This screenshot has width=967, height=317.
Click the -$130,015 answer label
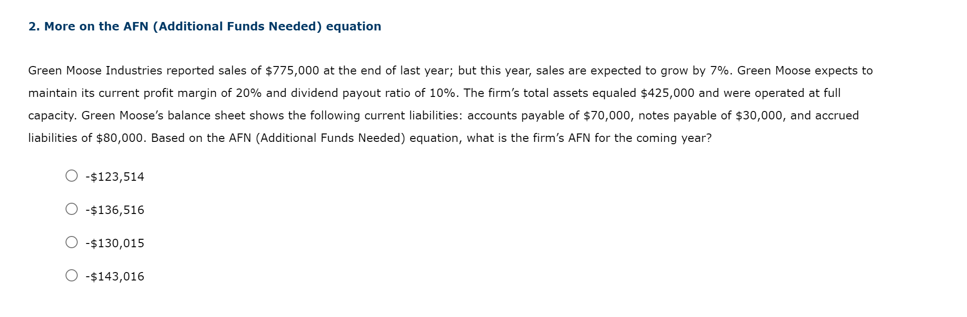point(114,243)
